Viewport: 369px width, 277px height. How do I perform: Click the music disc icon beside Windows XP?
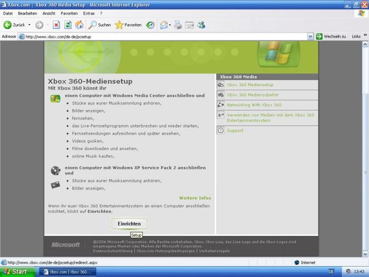pyautogui.click(x=55, y=171)
